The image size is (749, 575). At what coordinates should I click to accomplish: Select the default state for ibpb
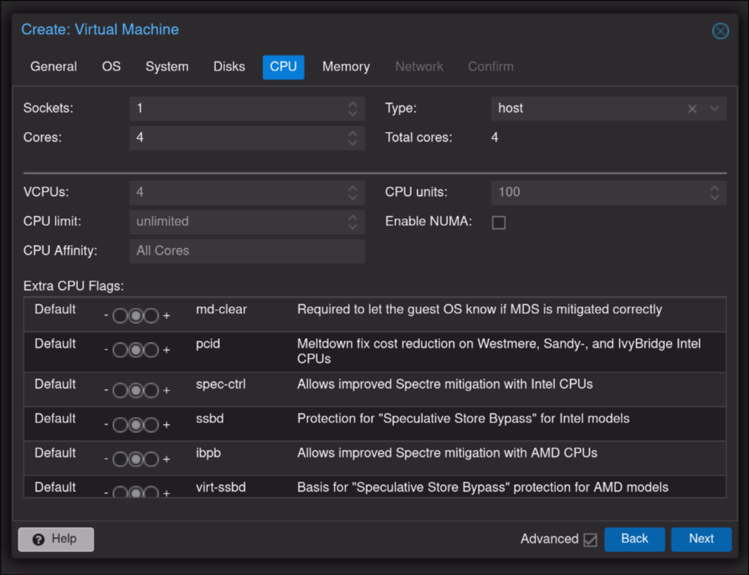pos(136,459)
